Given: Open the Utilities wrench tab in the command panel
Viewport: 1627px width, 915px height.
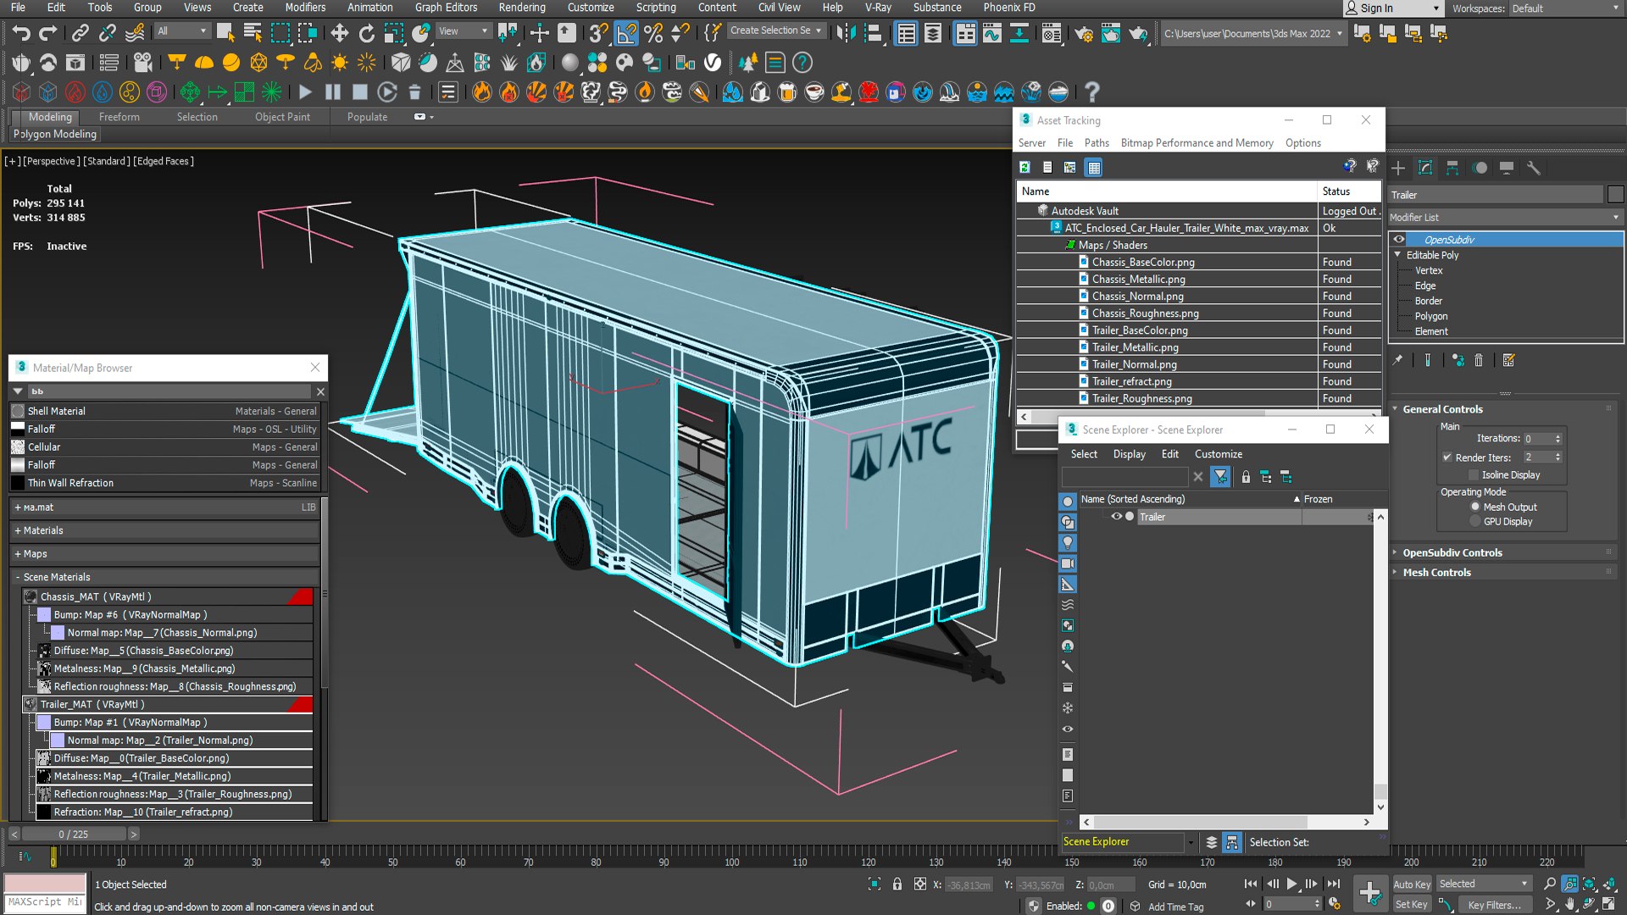Looking at the screenshot, I should point(1534,168).
